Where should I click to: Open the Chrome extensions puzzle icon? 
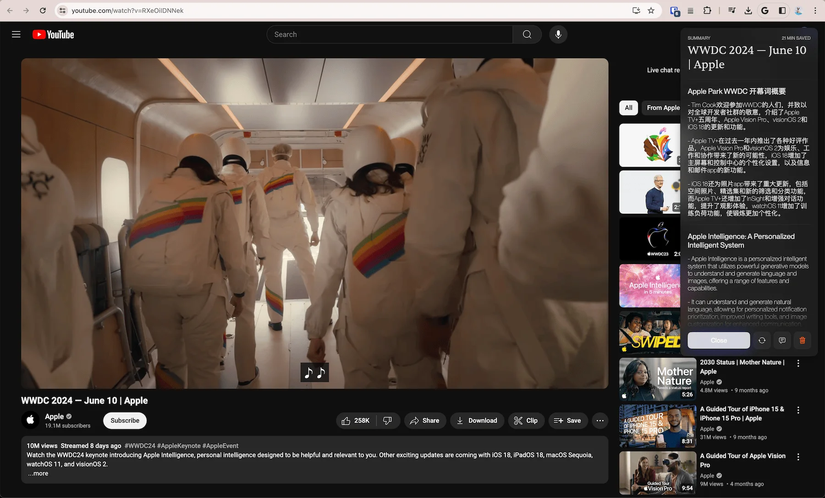click(707, 11)
